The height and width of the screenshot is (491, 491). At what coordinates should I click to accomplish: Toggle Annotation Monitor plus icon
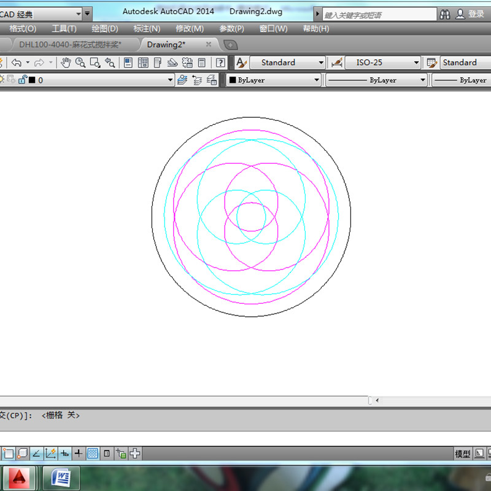tap(135, 453)
